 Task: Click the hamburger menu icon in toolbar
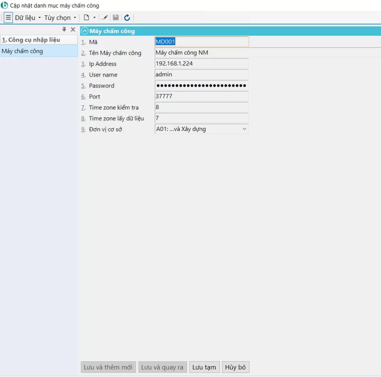coord(8,18)
